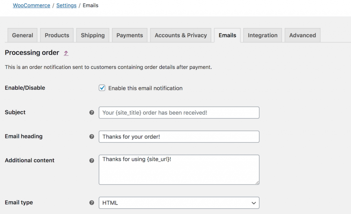351x214 pixels.
Task: Click the Email heading input field
Action: (x=179, y=136)
